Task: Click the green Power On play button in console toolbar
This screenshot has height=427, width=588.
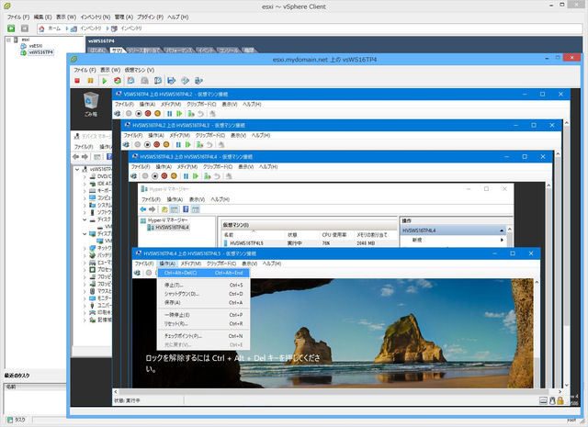Action: tap(104, 81)
